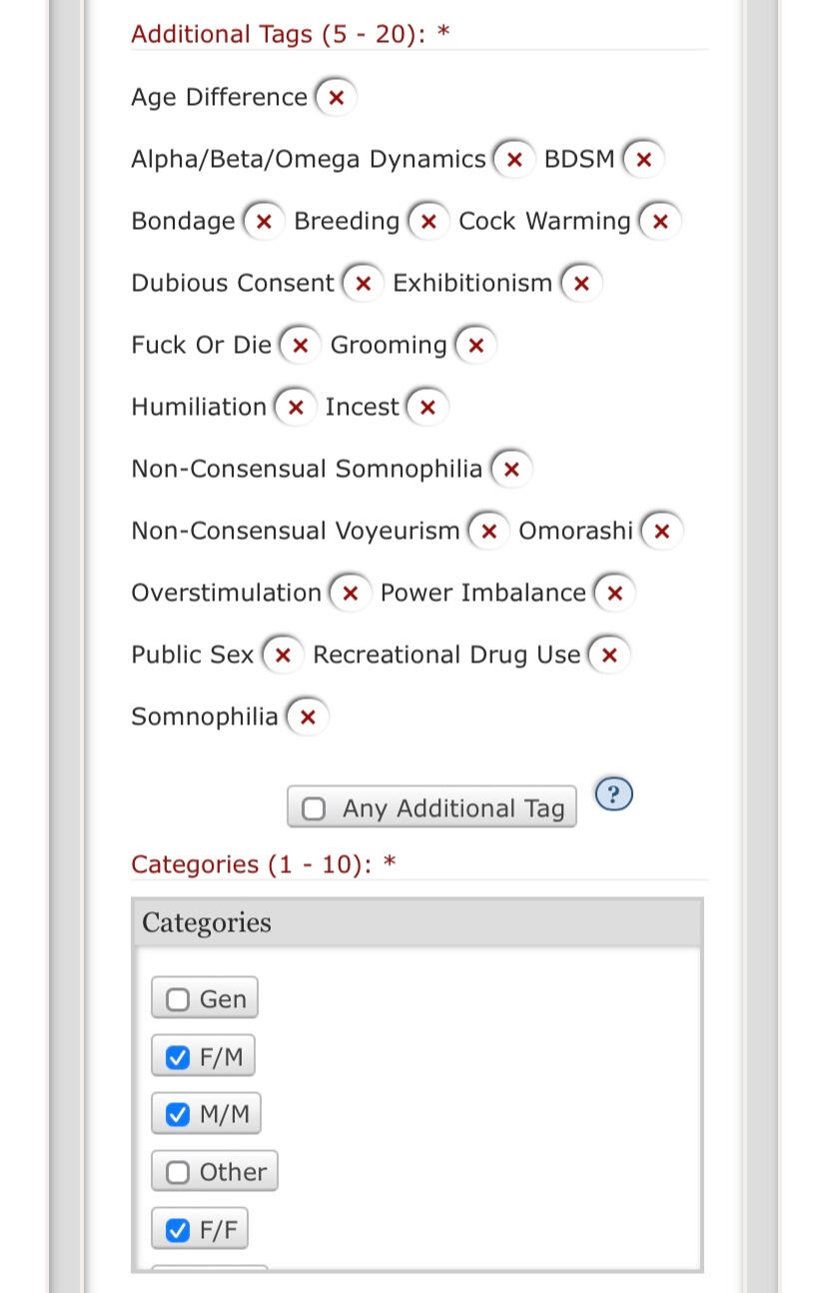Viewport: 827px width, 1293px height.
Task: Delete the Public Sex tag
Action: coord(283,655)
